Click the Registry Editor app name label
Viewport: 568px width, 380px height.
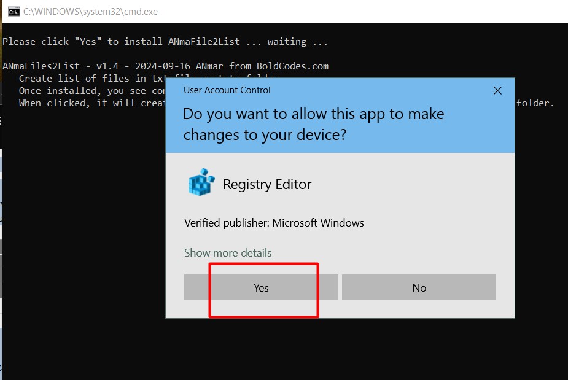pos(267,184)
